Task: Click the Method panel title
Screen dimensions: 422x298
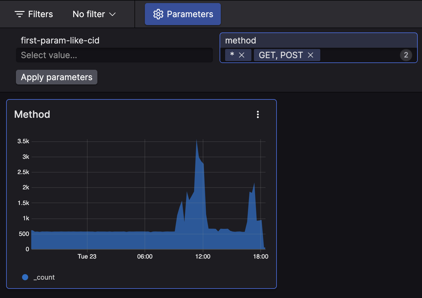Action: coord(32,114)
